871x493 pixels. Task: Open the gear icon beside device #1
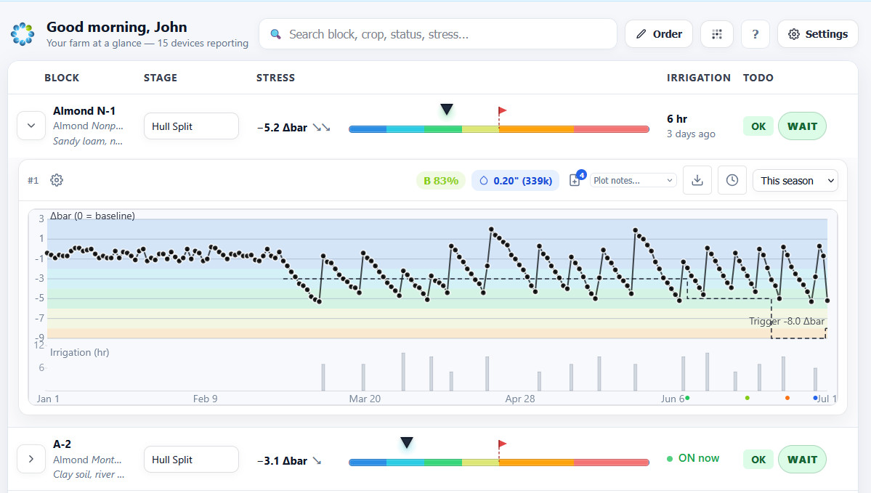[56, 180]
